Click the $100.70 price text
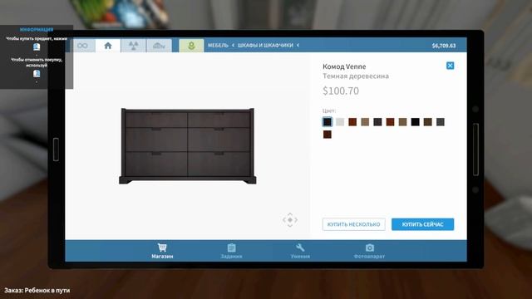This screenshot has height=299, width=532. 341,91
